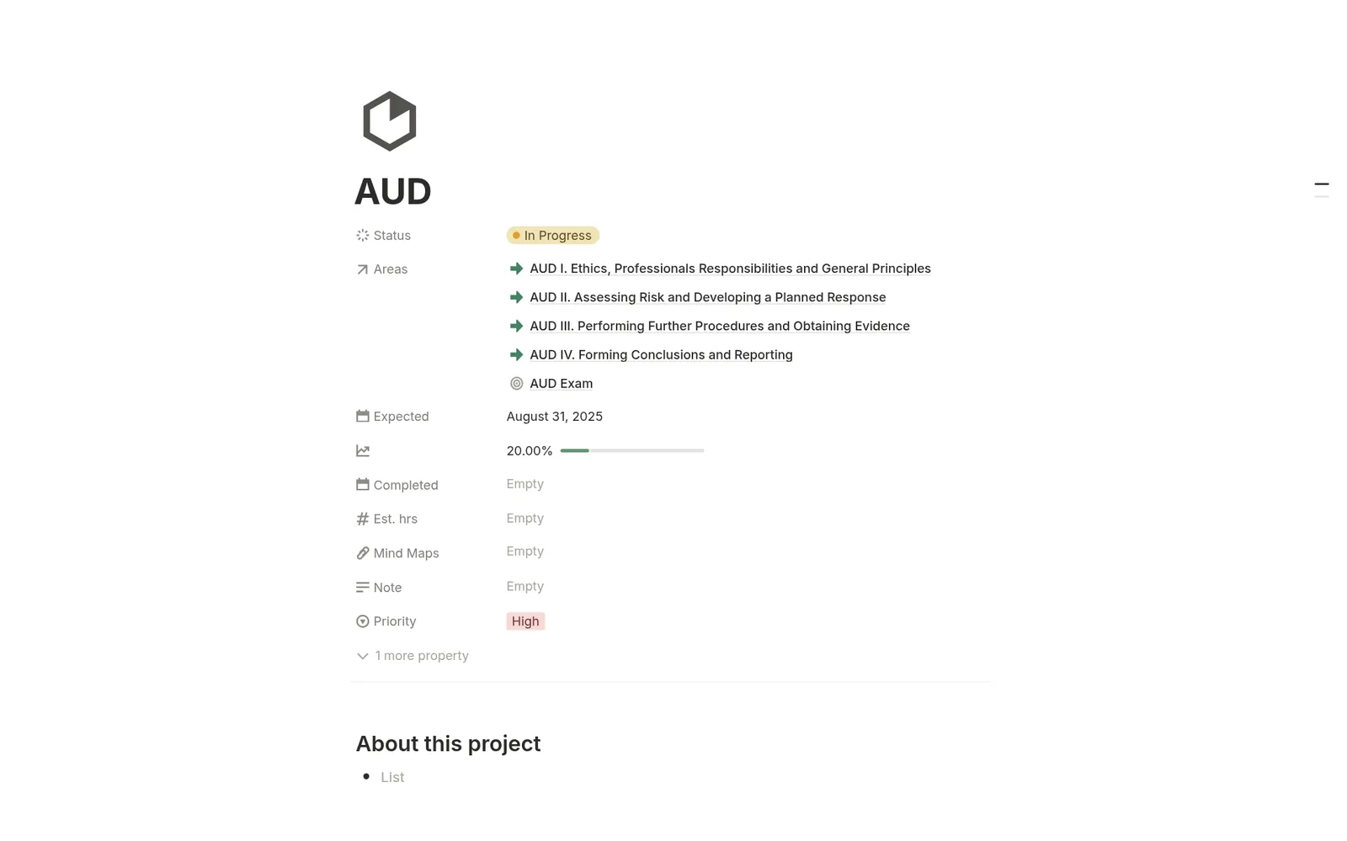Viewport: 1347px width, 841px height.
Task: Click the Status spinner icon
Action: click(363, 236)
